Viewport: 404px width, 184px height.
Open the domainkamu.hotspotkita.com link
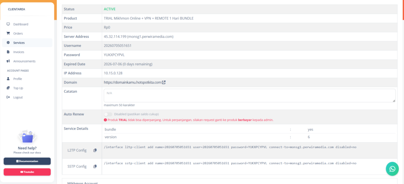click(133, 83)
